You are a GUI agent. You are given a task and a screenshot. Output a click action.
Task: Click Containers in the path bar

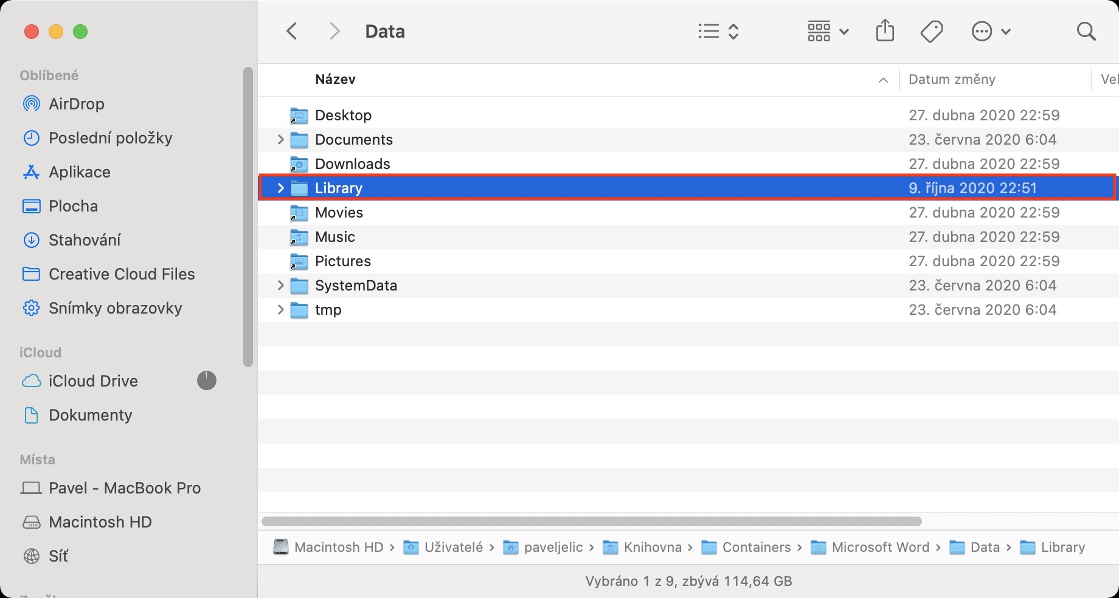tap(756, 548)
